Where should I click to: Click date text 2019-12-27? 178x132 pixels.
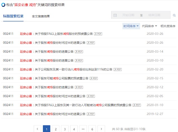[155, 114]
